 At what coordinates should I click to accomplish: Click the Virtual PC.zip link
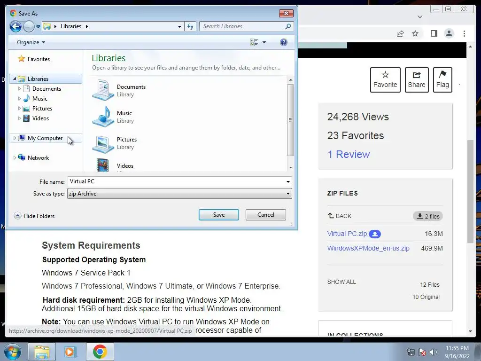347,234
